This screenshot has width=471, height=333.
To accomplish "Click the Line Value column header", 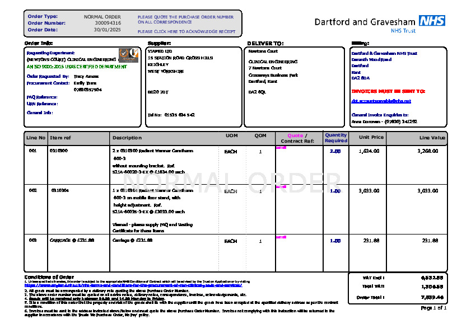I will (432, 138).
